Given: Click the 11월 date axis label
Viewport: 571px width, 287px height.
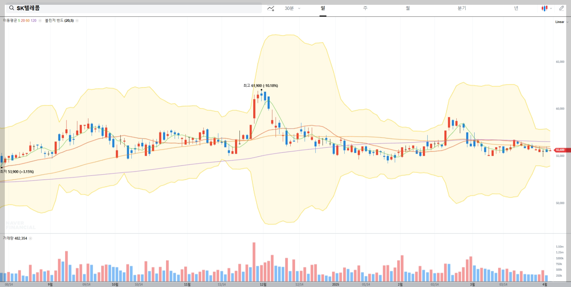Looking at the screenshot, I should coord(187,284).
